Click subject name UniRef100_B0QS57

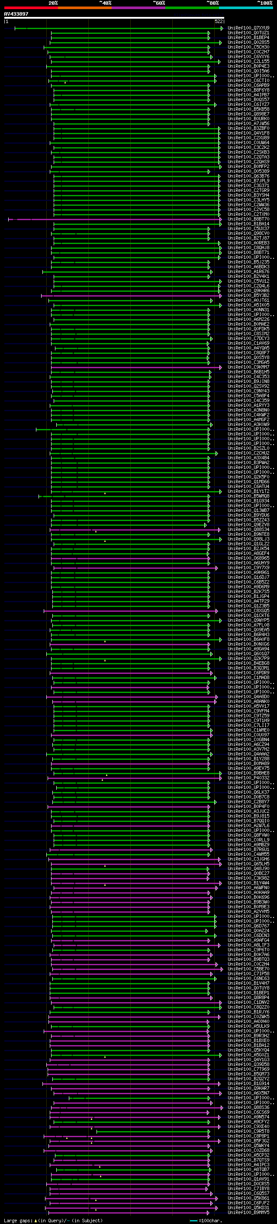[248, 99]
